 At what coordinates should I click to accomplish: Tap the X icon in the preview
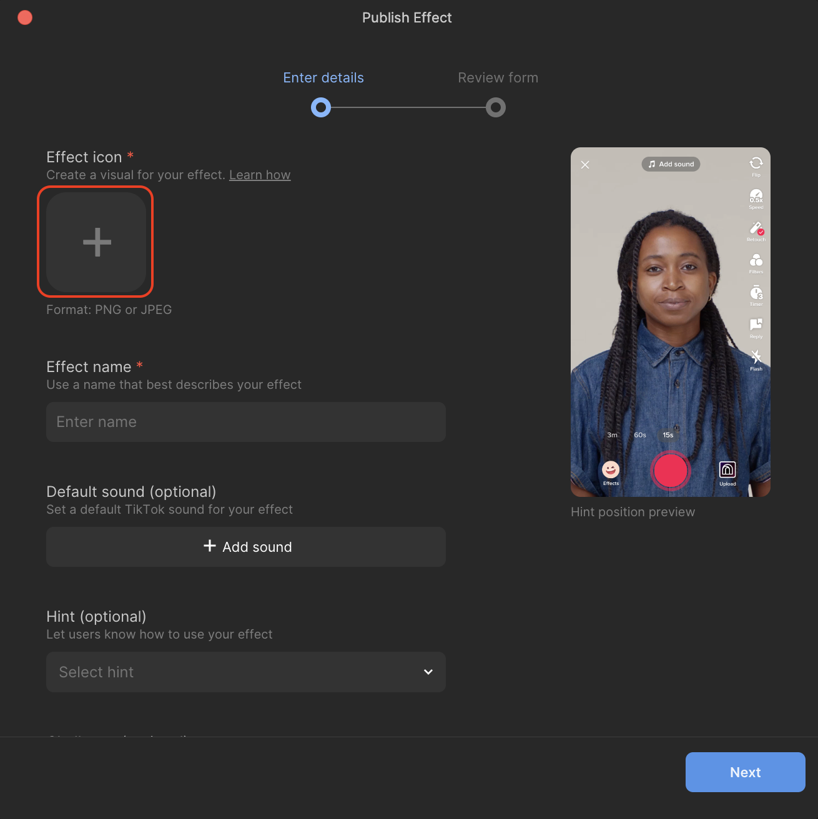585,165
